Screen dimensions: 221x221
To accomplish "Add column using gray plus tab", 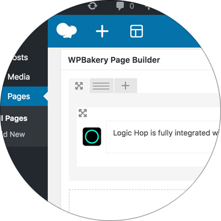I will point(125,86).
